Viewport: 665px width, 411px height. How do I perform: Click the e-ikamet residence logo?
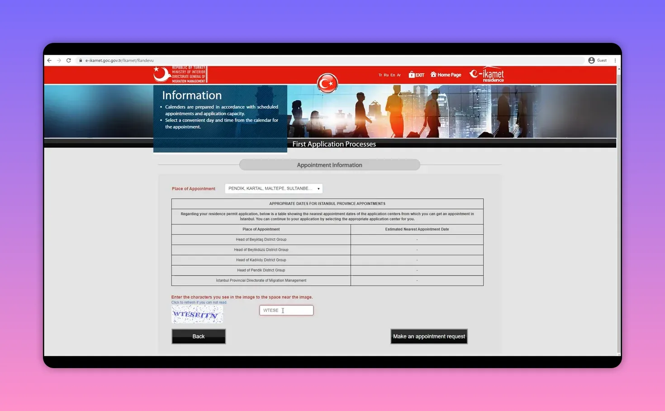click(x=487, y=74)
